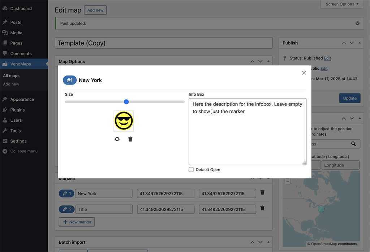Move the Publish panel up
370x252 pixels.
[344, 43]
